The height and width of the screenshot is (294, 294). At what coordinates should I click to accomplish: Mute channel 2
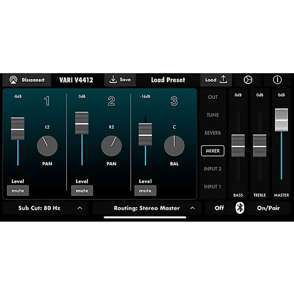(82, 190)
